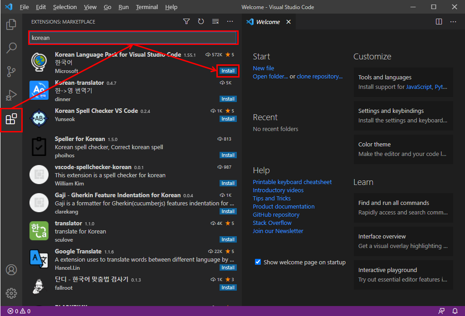Click Join our Newsletter link
The height and width of the screenshot is (316, 465).
coord(278,231)
